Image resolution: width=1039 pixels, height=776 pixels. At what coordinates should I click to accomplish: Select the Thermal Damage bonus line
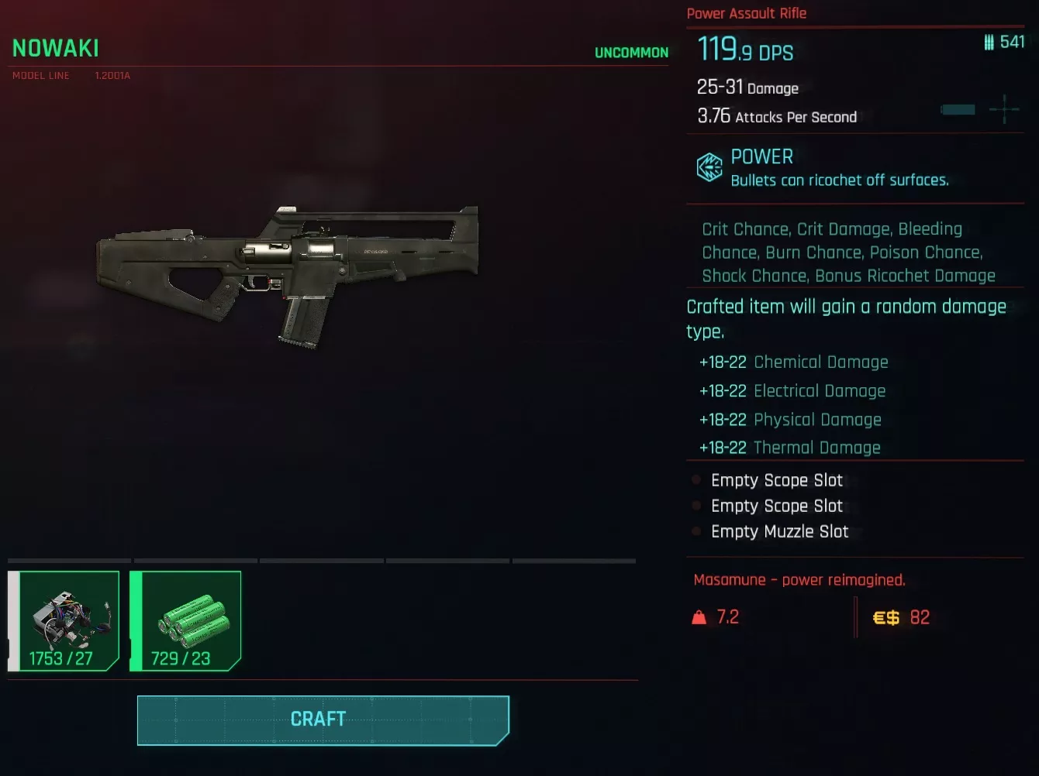[789, 448]
